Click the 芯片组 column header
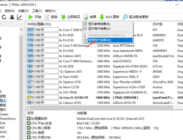The image size is (183, 140). 158,24
